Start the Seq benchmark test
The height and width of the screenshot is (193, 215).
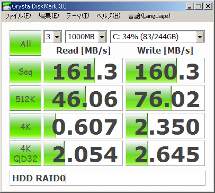pyautogui.click(x=25, y=71)
